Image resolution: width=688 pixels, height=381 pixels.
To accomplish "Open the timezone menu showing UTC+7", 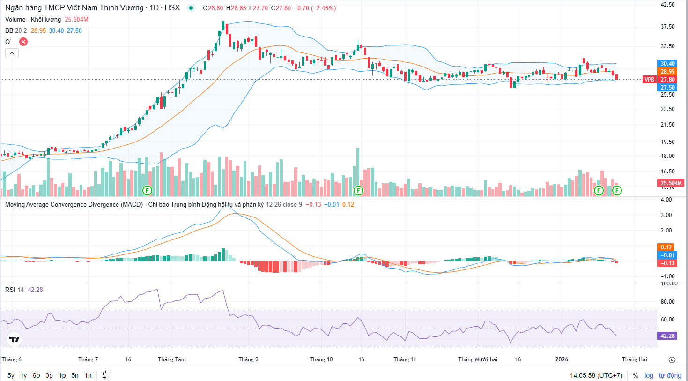I will click(596, 375).
